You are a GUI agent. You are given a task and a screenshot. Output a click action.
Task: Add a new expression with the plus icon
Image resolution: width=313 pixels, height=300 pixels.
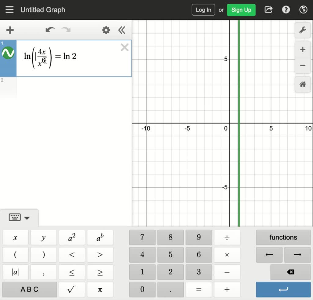[x=10, y=30]
